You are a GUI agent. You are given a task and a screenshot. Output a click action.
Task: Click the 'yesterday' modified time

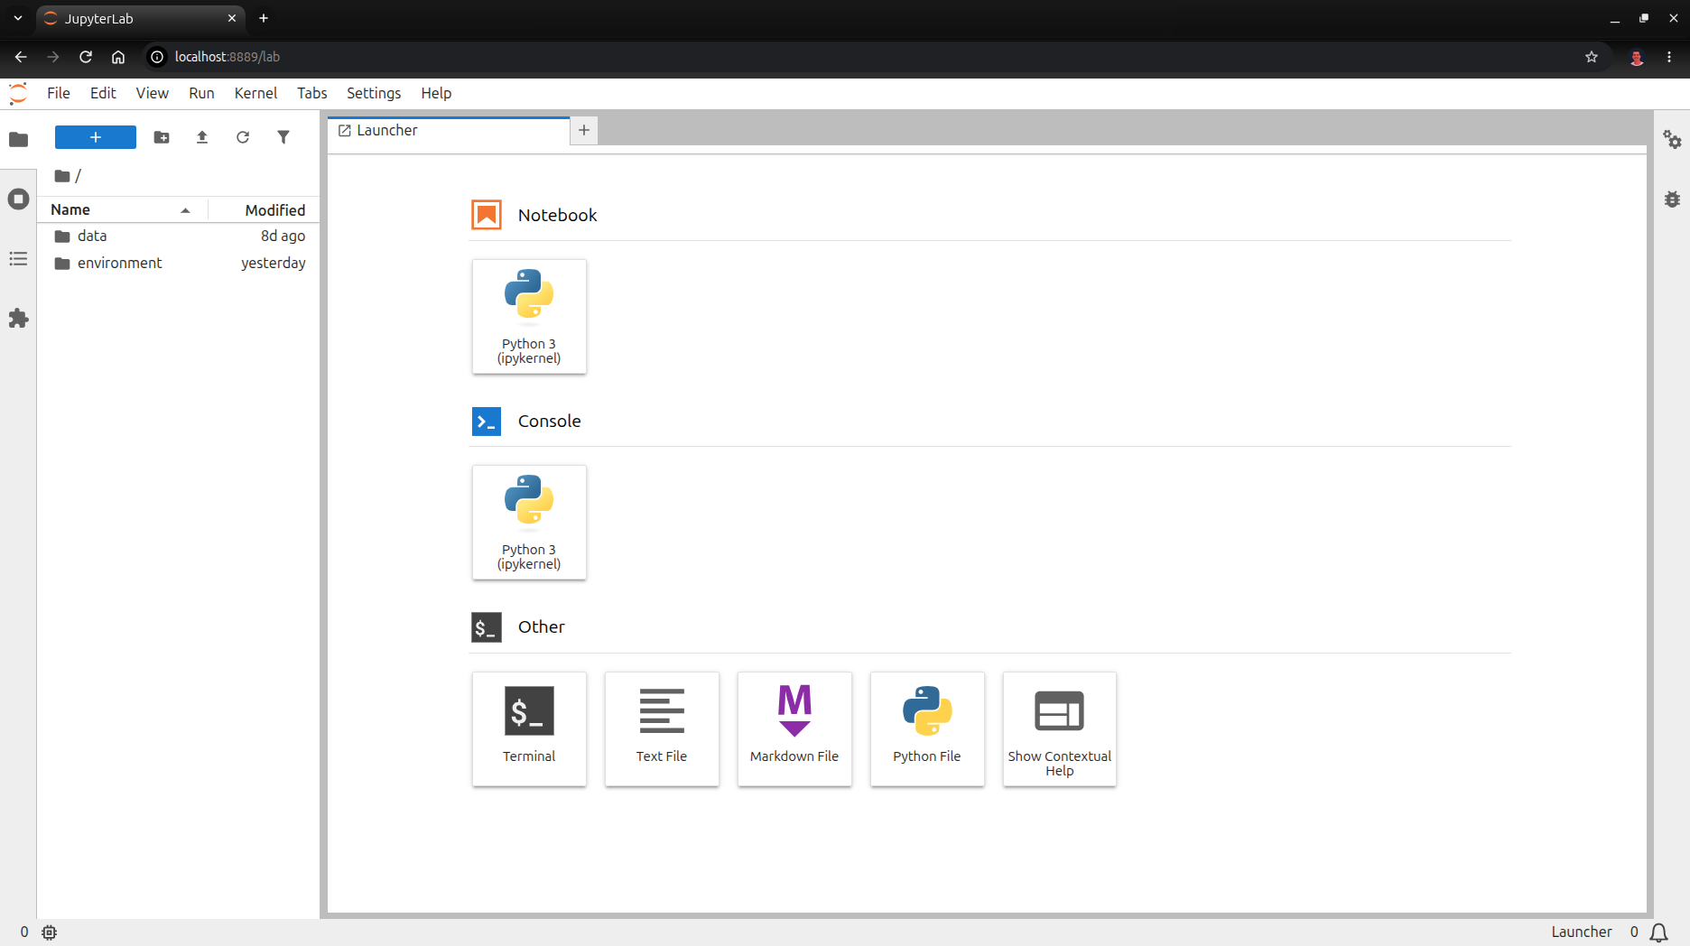tap(274, 264)
